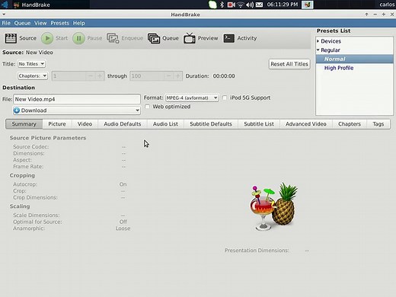Decrease the start chapter with minus
The image size is (396, 297).
pos(91,76)
